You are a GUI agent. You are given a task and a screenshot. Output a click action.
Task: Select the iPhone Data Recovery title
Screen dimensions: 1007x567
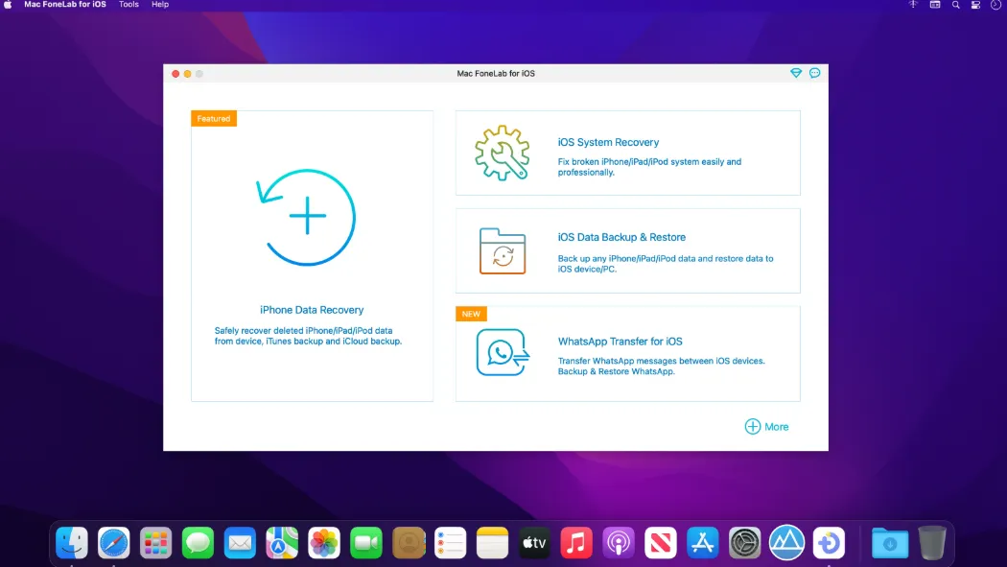[x=312, y=310]
